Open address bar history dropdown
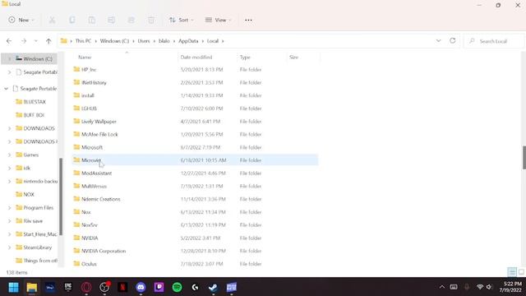 click(438, 40)
